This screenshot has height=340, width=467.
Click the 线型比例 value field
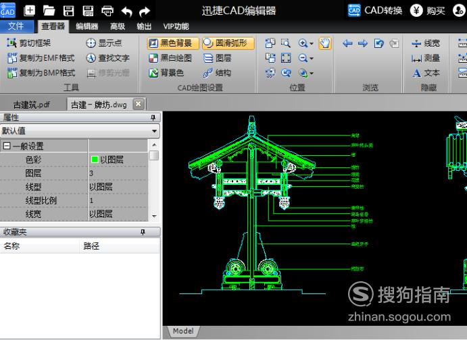118,200
